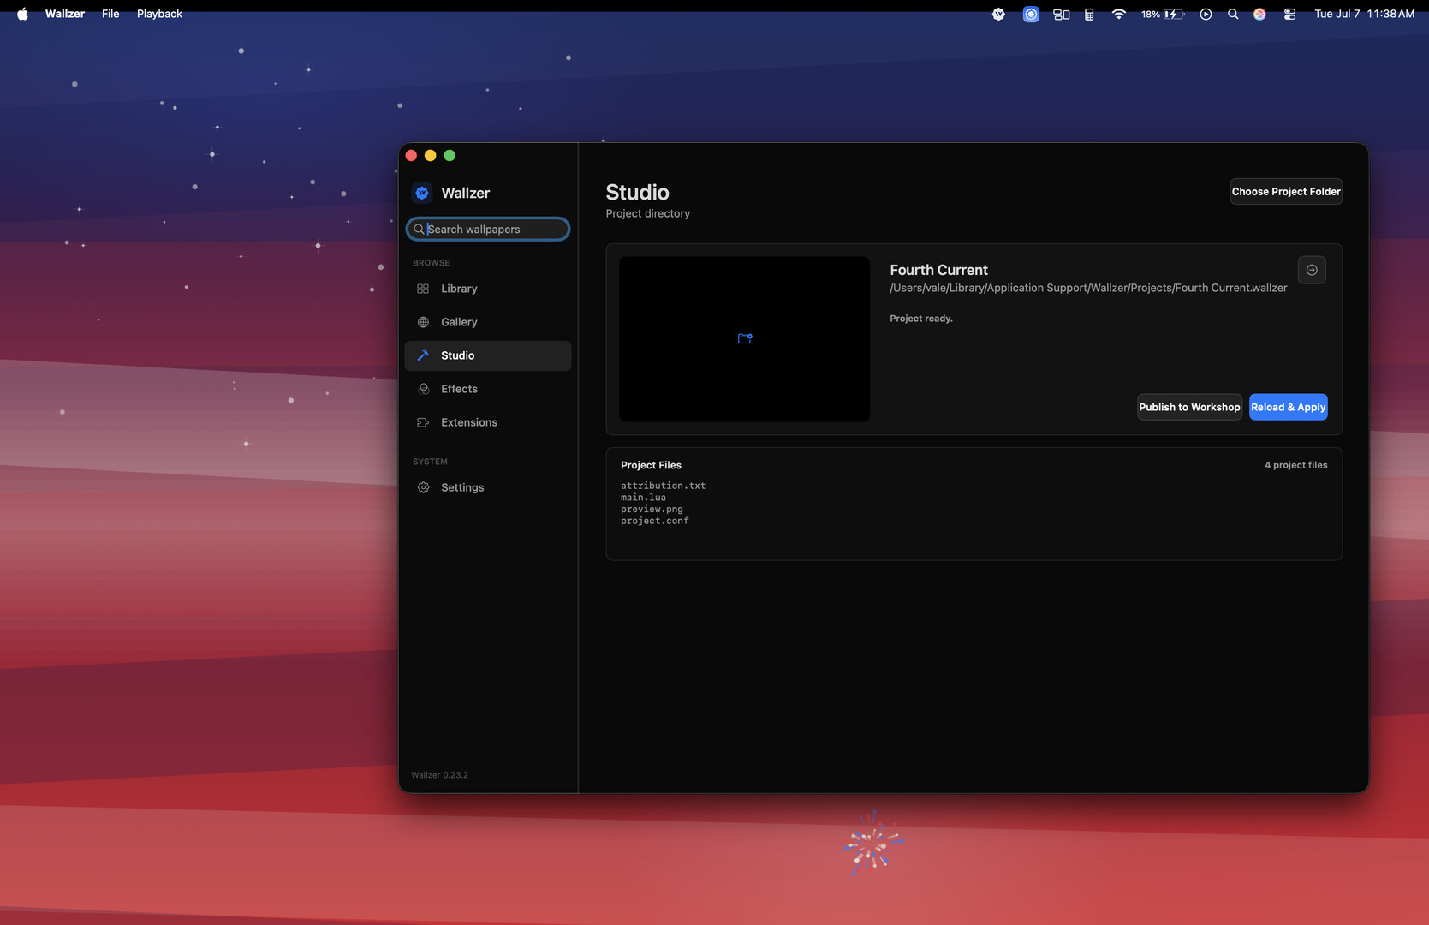Click the '4 project files' count
1429x925 pixels.
1295,465
